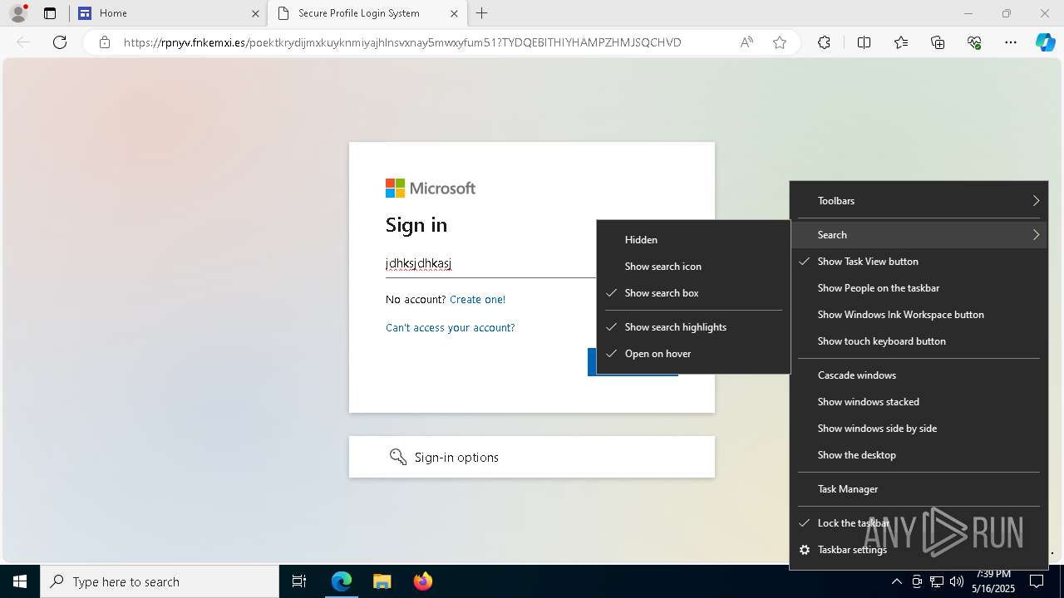
Task: Switch to the Home tab
Action: (167, 13)
